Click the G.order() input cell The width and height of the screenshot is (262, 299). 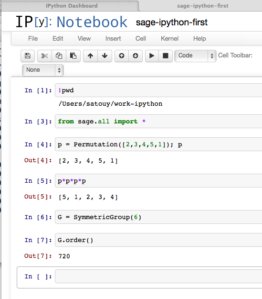click(158, 240)
